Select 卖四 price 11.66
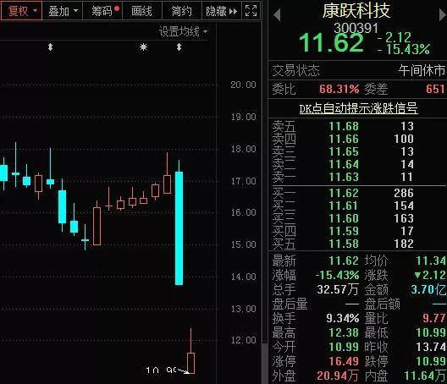 (x=344, y=139)
